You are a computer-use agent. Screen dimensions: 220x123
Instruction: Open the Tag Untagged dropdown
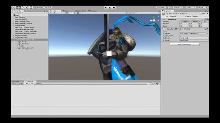[177, 16]
